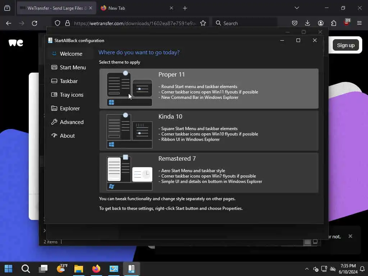Open File Explorer from the taskbar

click(x=79, y=269)
